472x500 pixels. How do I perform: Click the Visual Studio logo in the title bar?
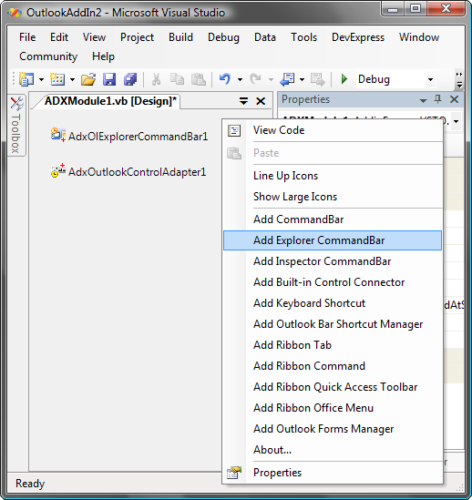tap(15, 13)
